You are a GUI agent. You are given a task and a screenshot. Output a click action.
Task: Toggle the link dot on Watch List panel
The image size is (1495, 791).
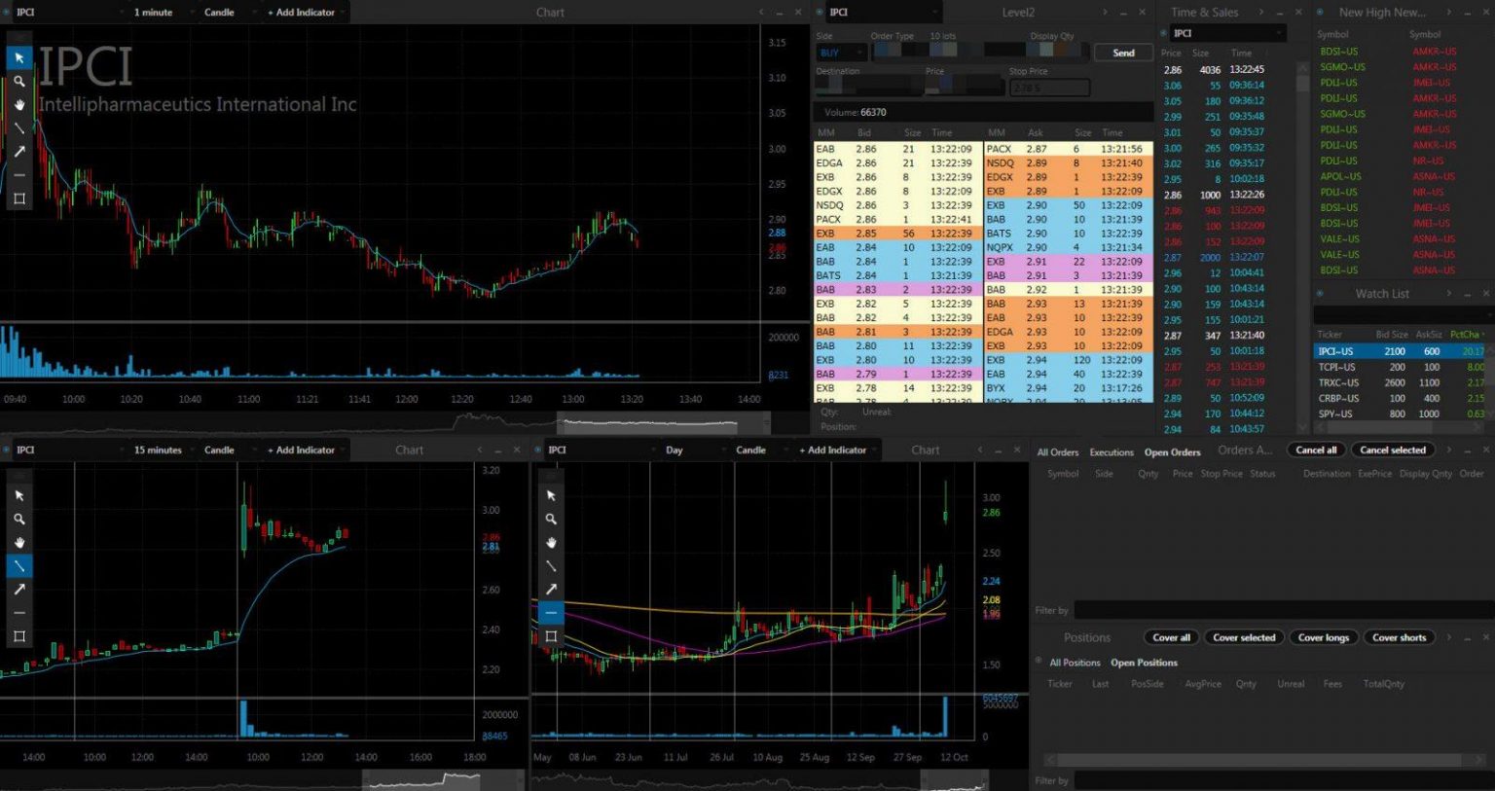pyautogui.click(x=1320, y=294)
